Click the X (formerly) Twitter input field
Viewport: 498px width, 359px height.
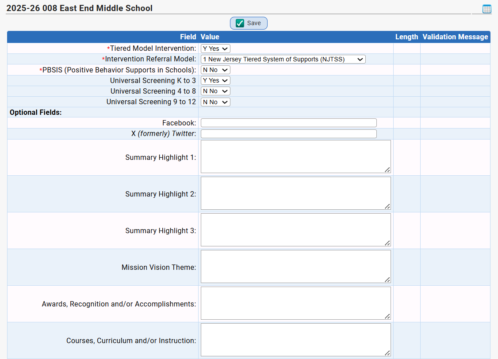(x=289, y=134)
